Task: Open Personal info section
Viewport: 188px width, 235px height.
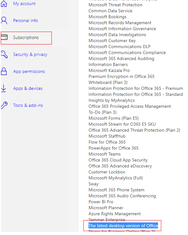Action: click(25, 20)
